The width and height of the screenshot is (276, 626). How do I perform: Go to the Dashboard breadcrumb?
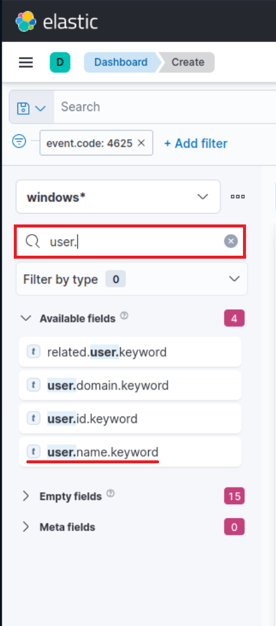(121, 62)
